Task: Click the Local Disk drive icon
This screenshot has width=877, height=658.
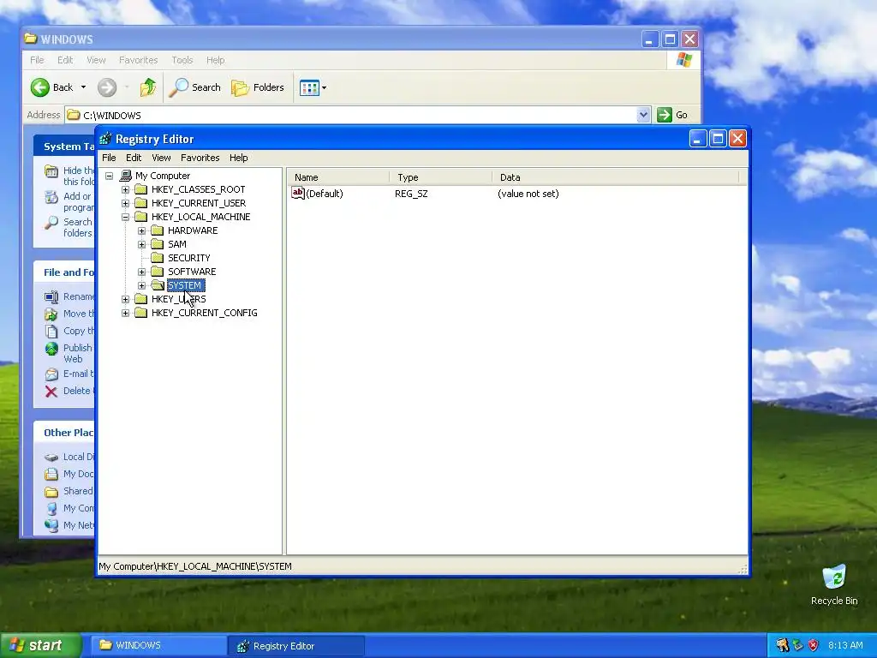Action: tap(51, 458)
